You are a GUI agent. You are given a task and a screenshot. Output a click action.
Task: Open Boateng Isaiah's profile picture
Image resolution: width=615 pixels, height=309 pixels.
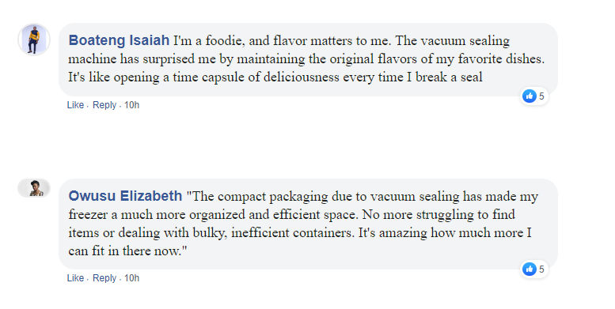(34, 40)
